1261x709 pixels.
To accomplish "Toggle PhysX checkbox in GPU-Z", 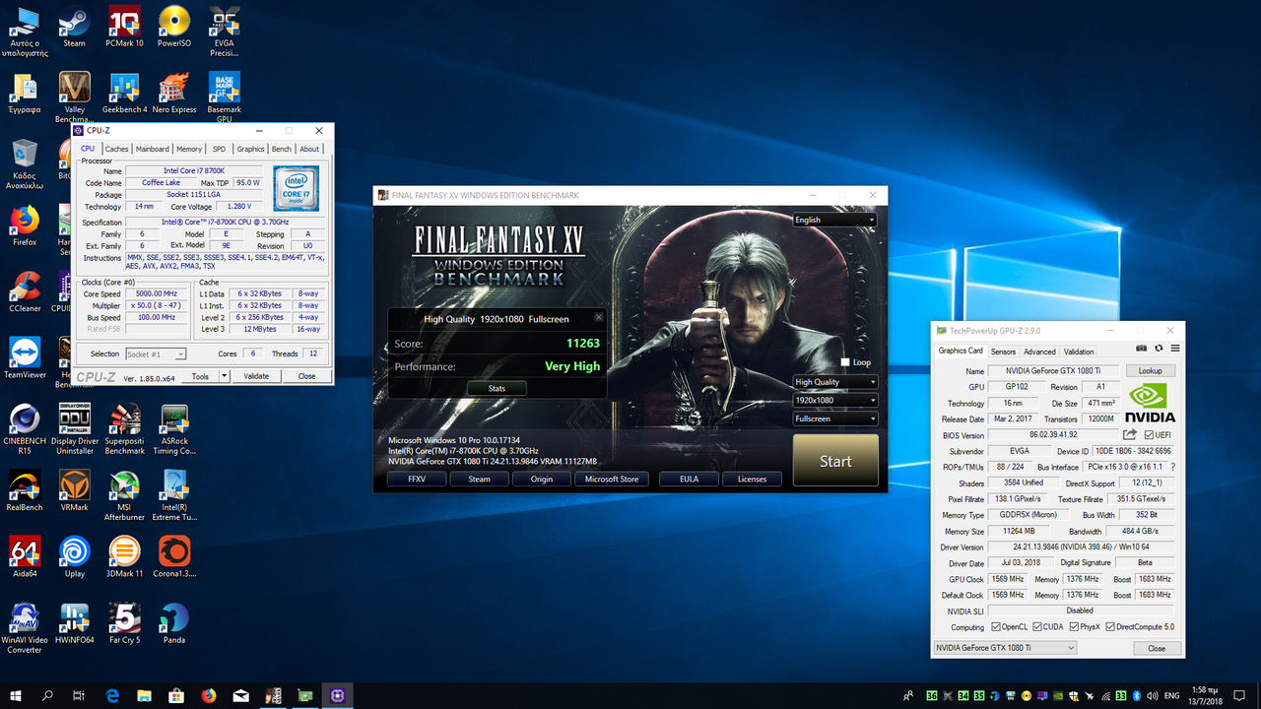I will (x=1074, y=627).
